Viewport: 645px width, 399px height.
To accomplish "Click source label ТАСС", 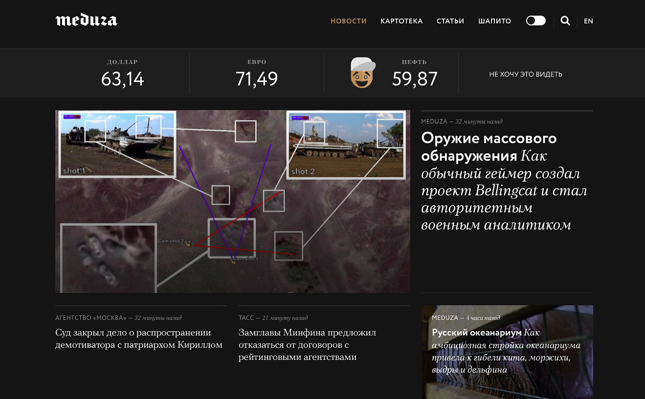I will click(x=246, y=318).
